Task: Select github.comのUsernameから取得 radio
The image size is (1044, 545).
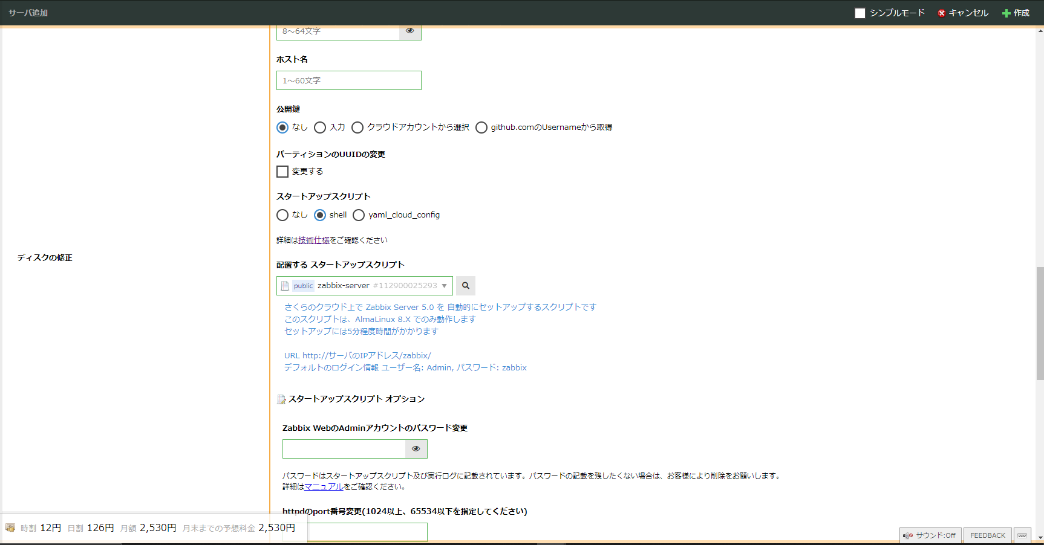Action: (x=481, y=127)
